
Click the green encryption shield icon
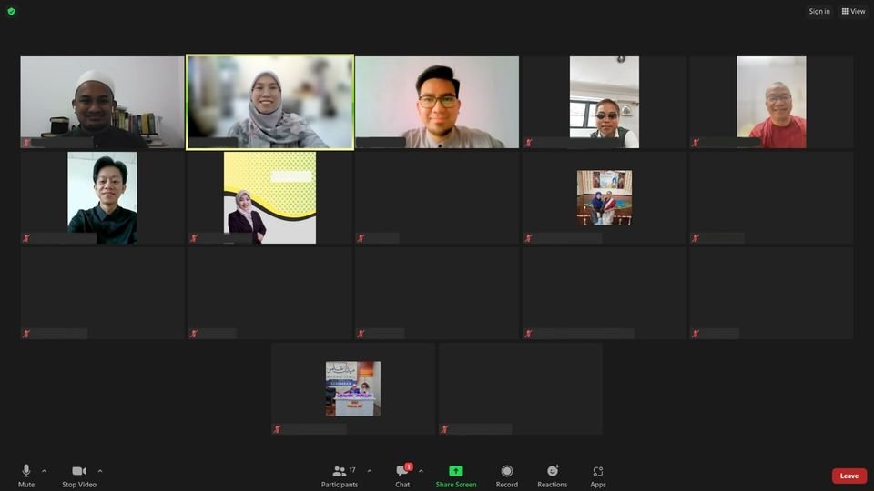coord(11,11)
